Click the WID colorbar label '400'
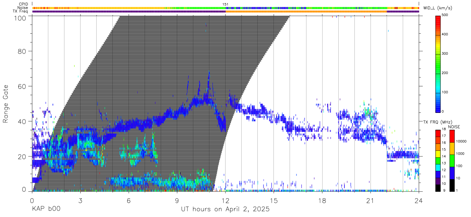 point(446,34)
